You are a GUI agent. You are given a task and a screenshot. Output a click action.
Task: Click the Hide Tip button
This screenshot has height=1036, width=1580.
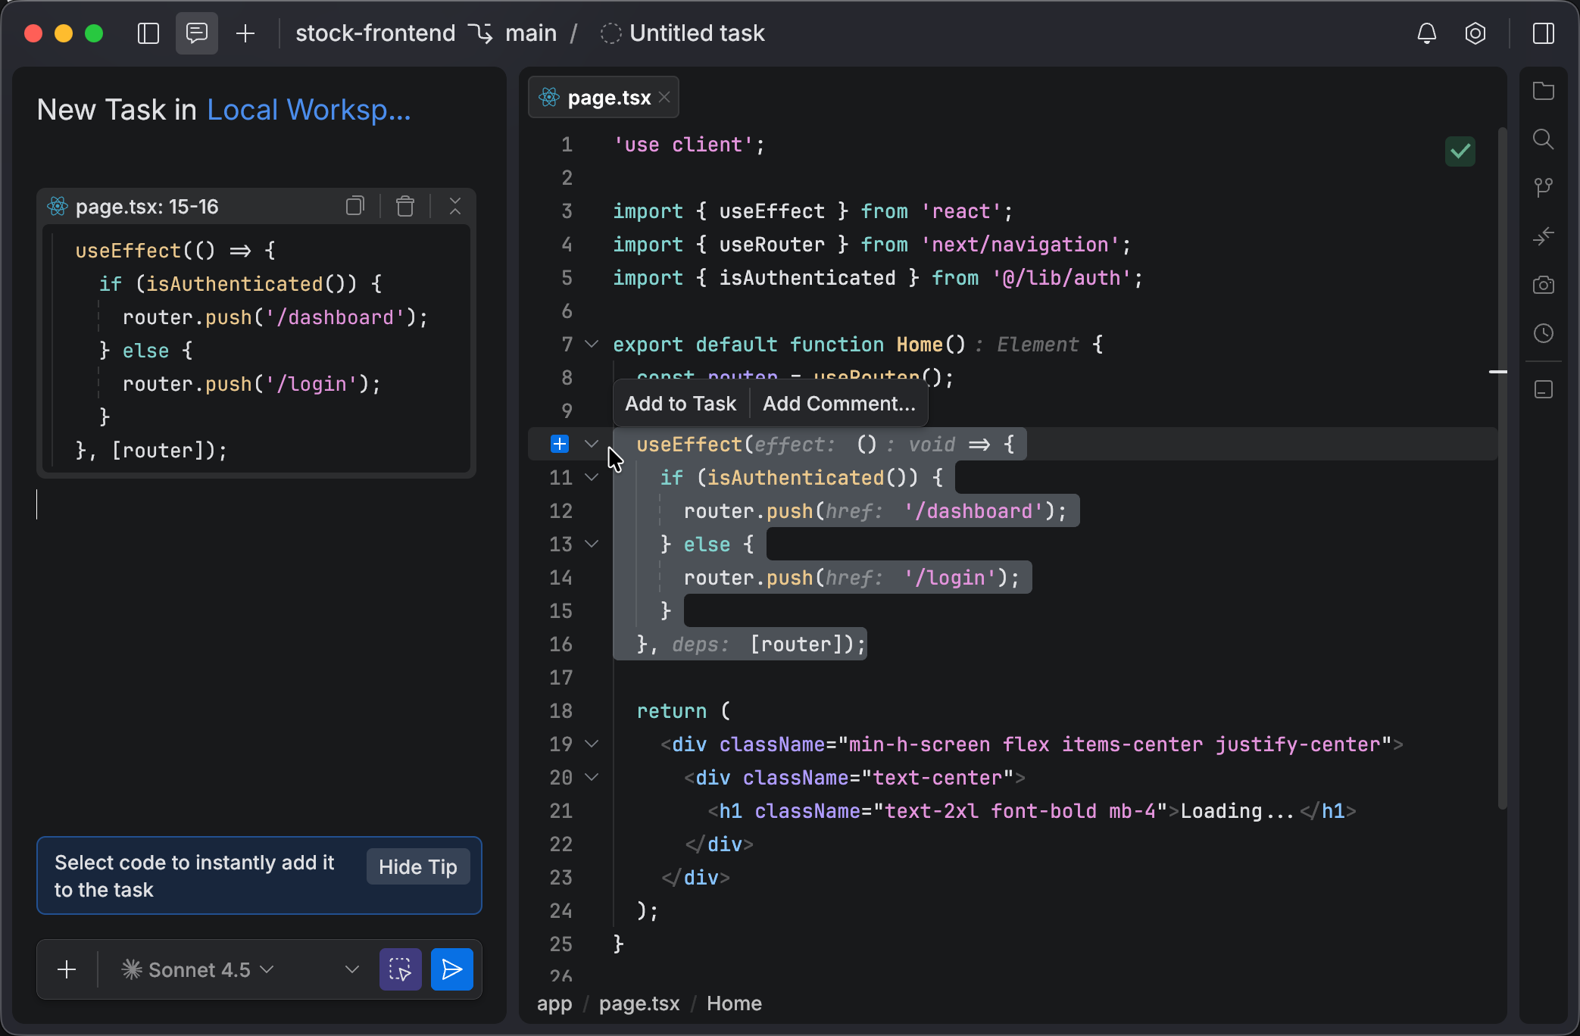[418, 866]
